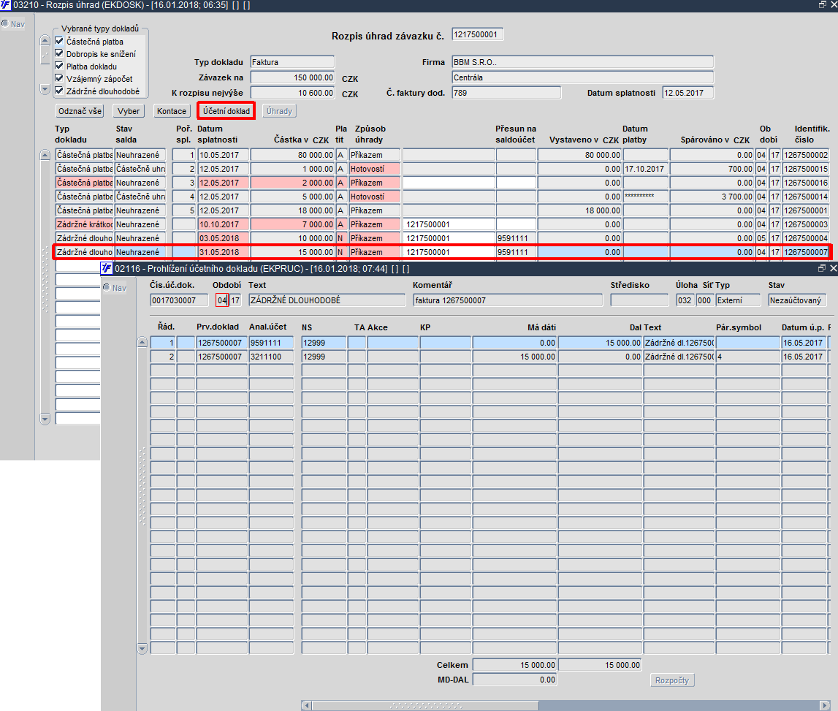838x711 pixels.
Task: Click the MD-DAL total field 0.00
Action: tap(514, 680)
